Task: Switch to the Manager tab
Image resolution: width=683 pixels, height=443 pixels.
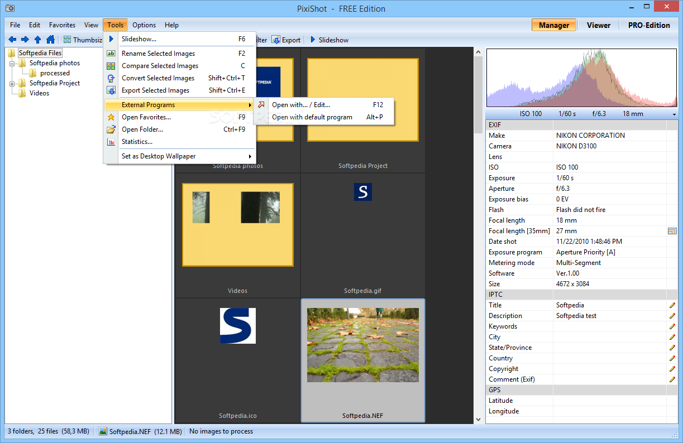Action: click(554, 25)
